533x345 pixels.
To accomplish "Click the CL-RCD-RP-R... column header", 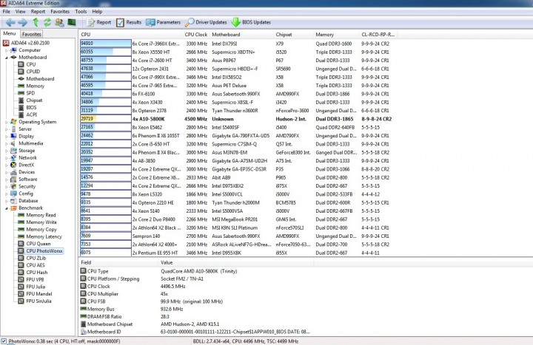I will [378, 35].
